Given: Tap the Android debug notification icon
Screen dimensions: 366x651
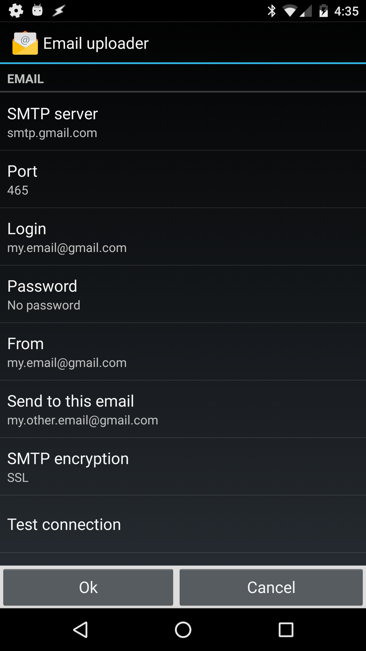Looking at the screenshot, I should (37, 11).
